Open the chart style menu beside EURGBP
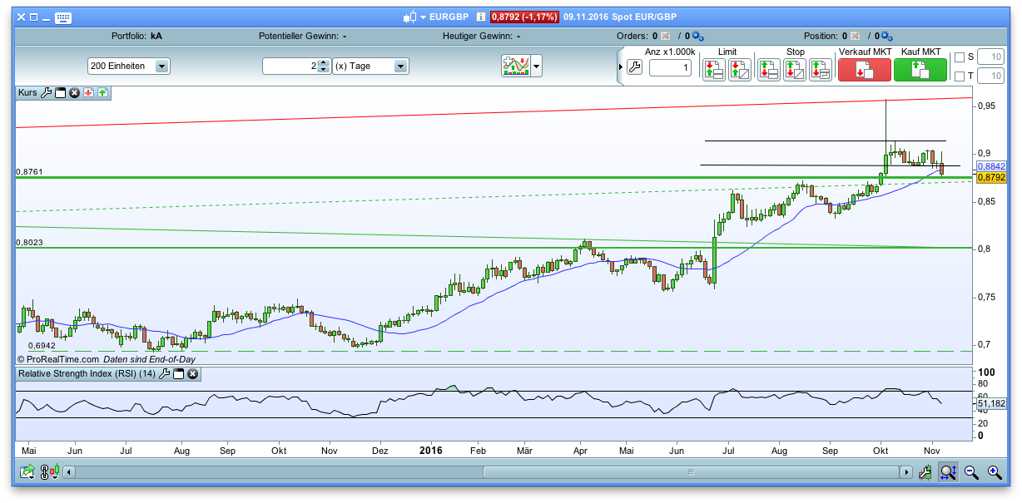The width and height of the screenshot is (1022, 503). (423, 17)
